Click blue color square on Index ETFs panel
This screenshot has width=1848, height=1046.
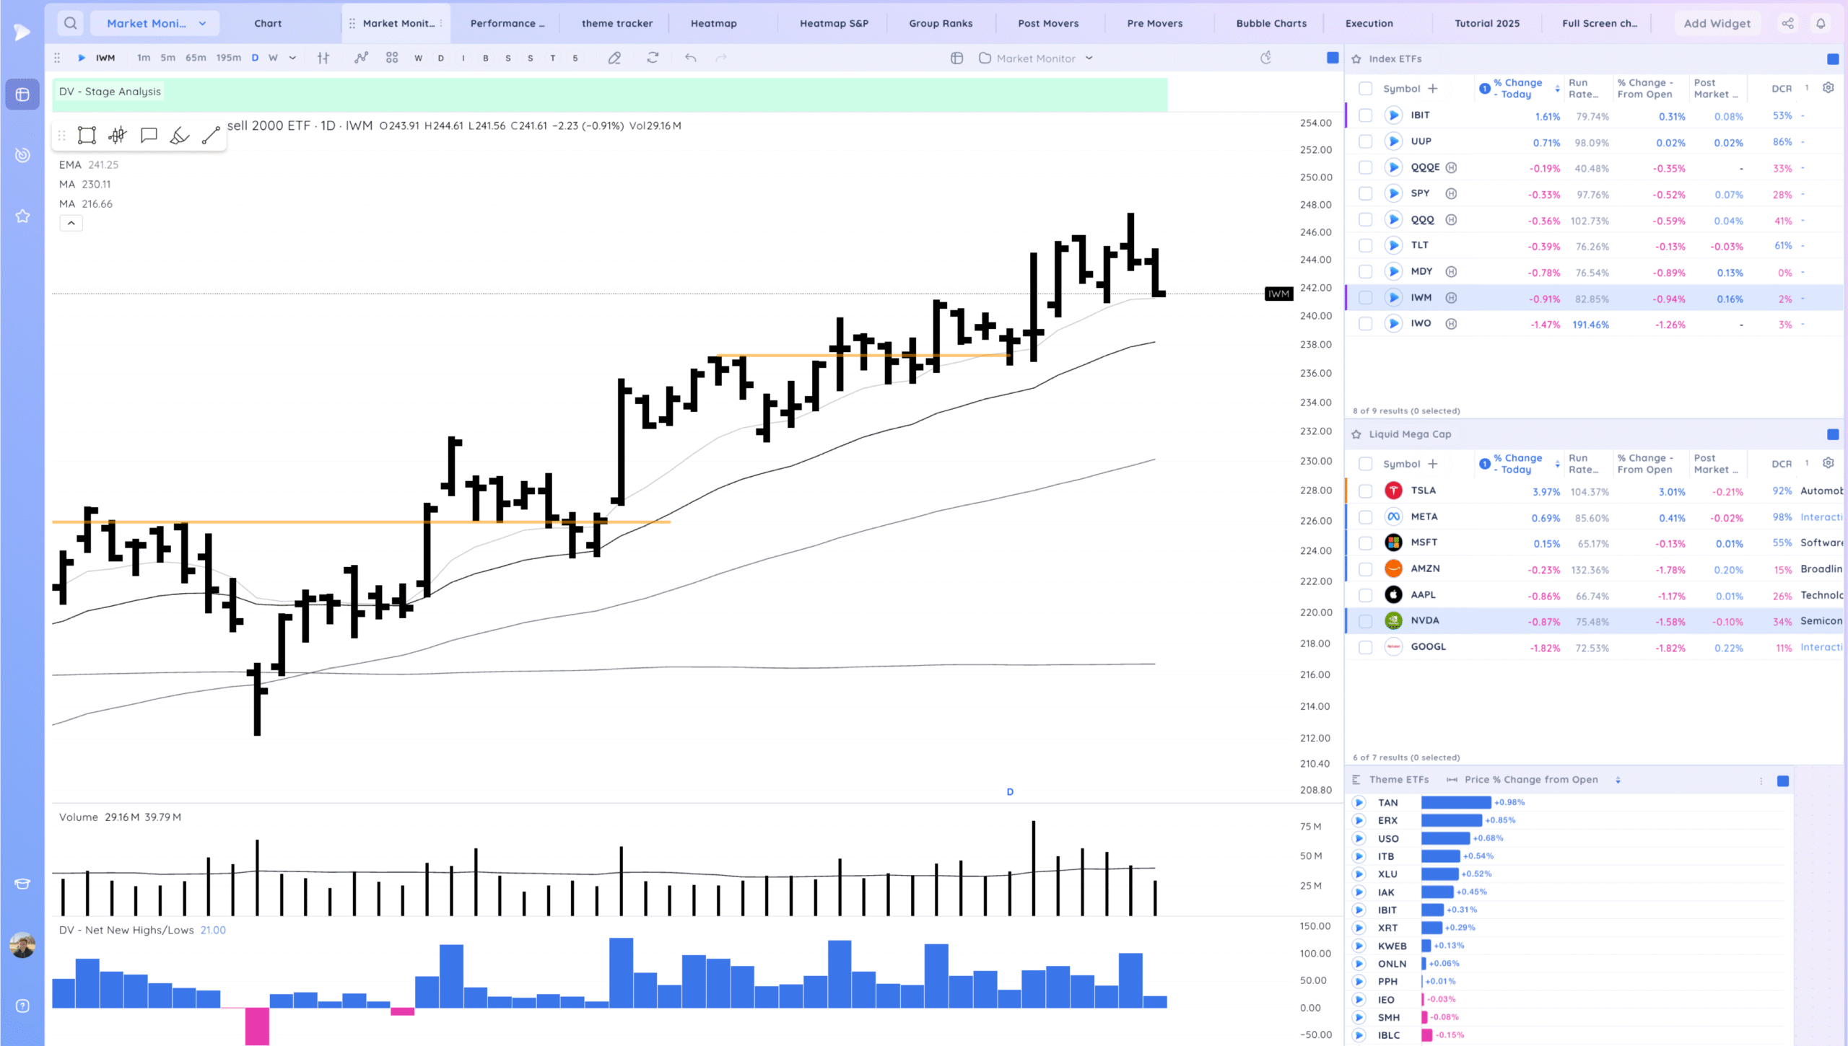pyautogui.click(x=1832, y=59)
